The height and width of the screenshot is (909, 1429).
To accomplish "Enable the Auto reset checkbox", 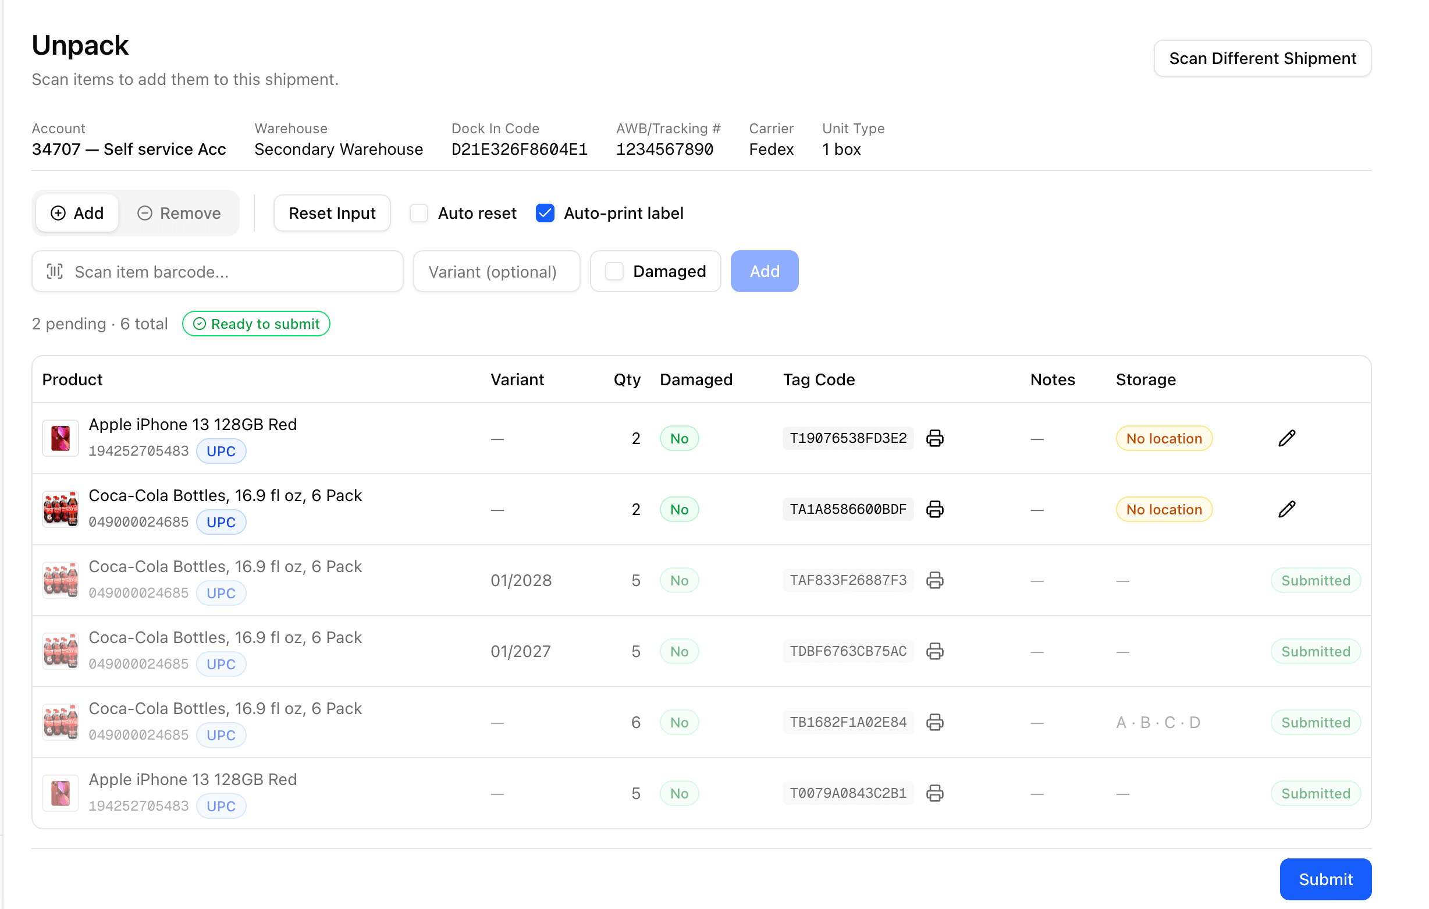I will pos(419,213).
